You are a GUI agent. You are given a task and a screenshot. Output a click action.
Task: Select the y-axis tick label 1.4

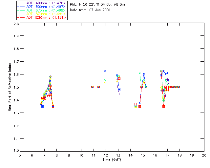pos(16,100)
